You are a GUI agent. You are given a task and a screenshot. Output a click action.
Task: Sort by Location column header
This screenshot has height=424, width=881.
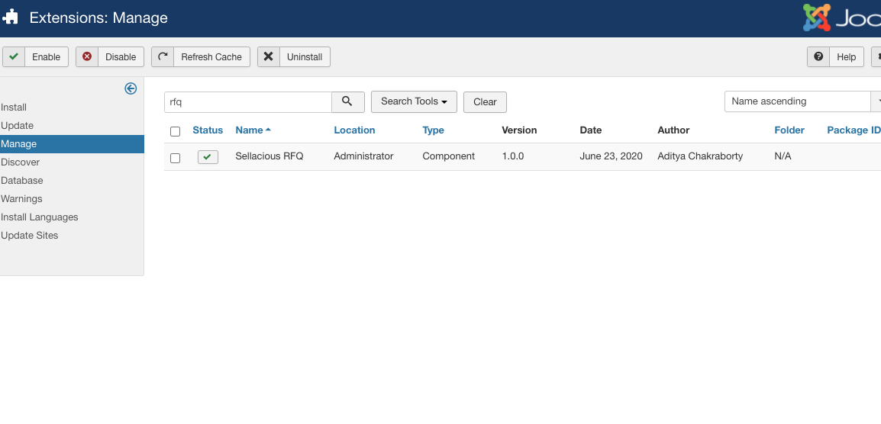(354, 130)
